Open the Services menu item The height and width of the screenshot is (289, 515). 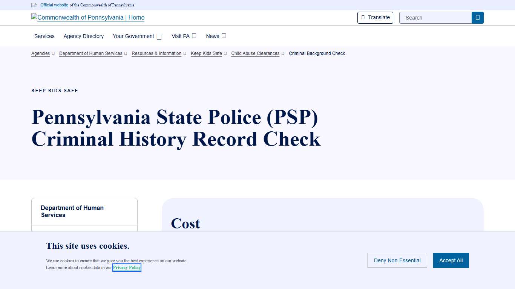(x=44, y=36)
